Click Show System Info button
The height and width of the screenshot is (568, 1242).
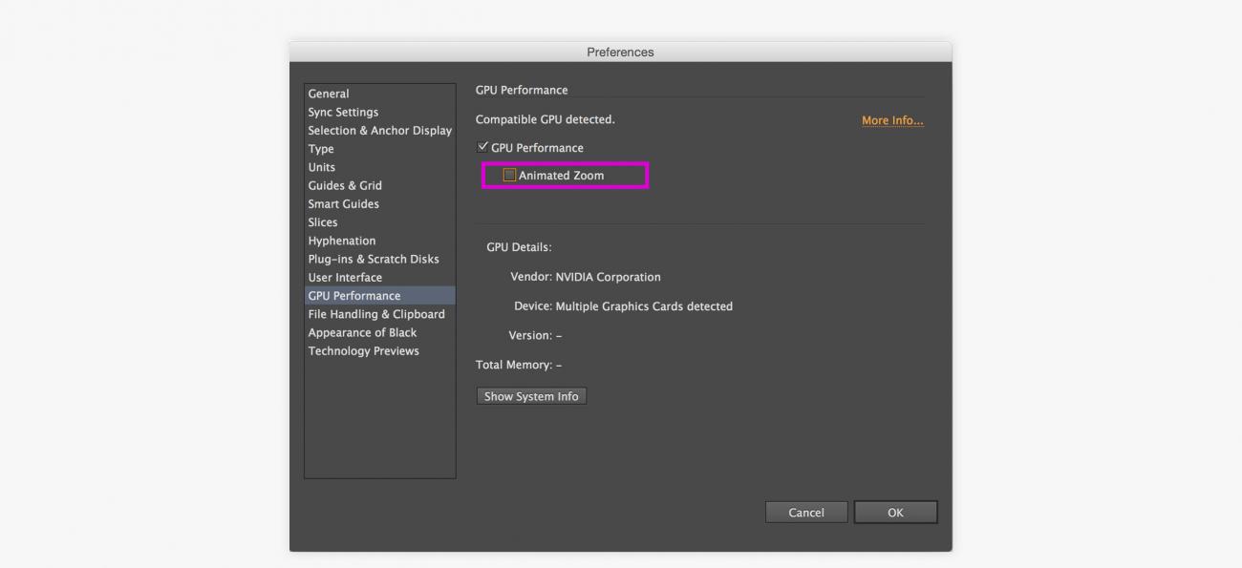click(x=531, y=396)
